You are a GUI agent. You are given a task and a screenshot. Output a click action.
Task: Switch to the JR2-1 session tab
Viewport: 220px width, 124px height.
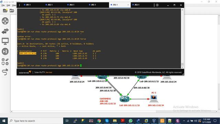(49, 5)
